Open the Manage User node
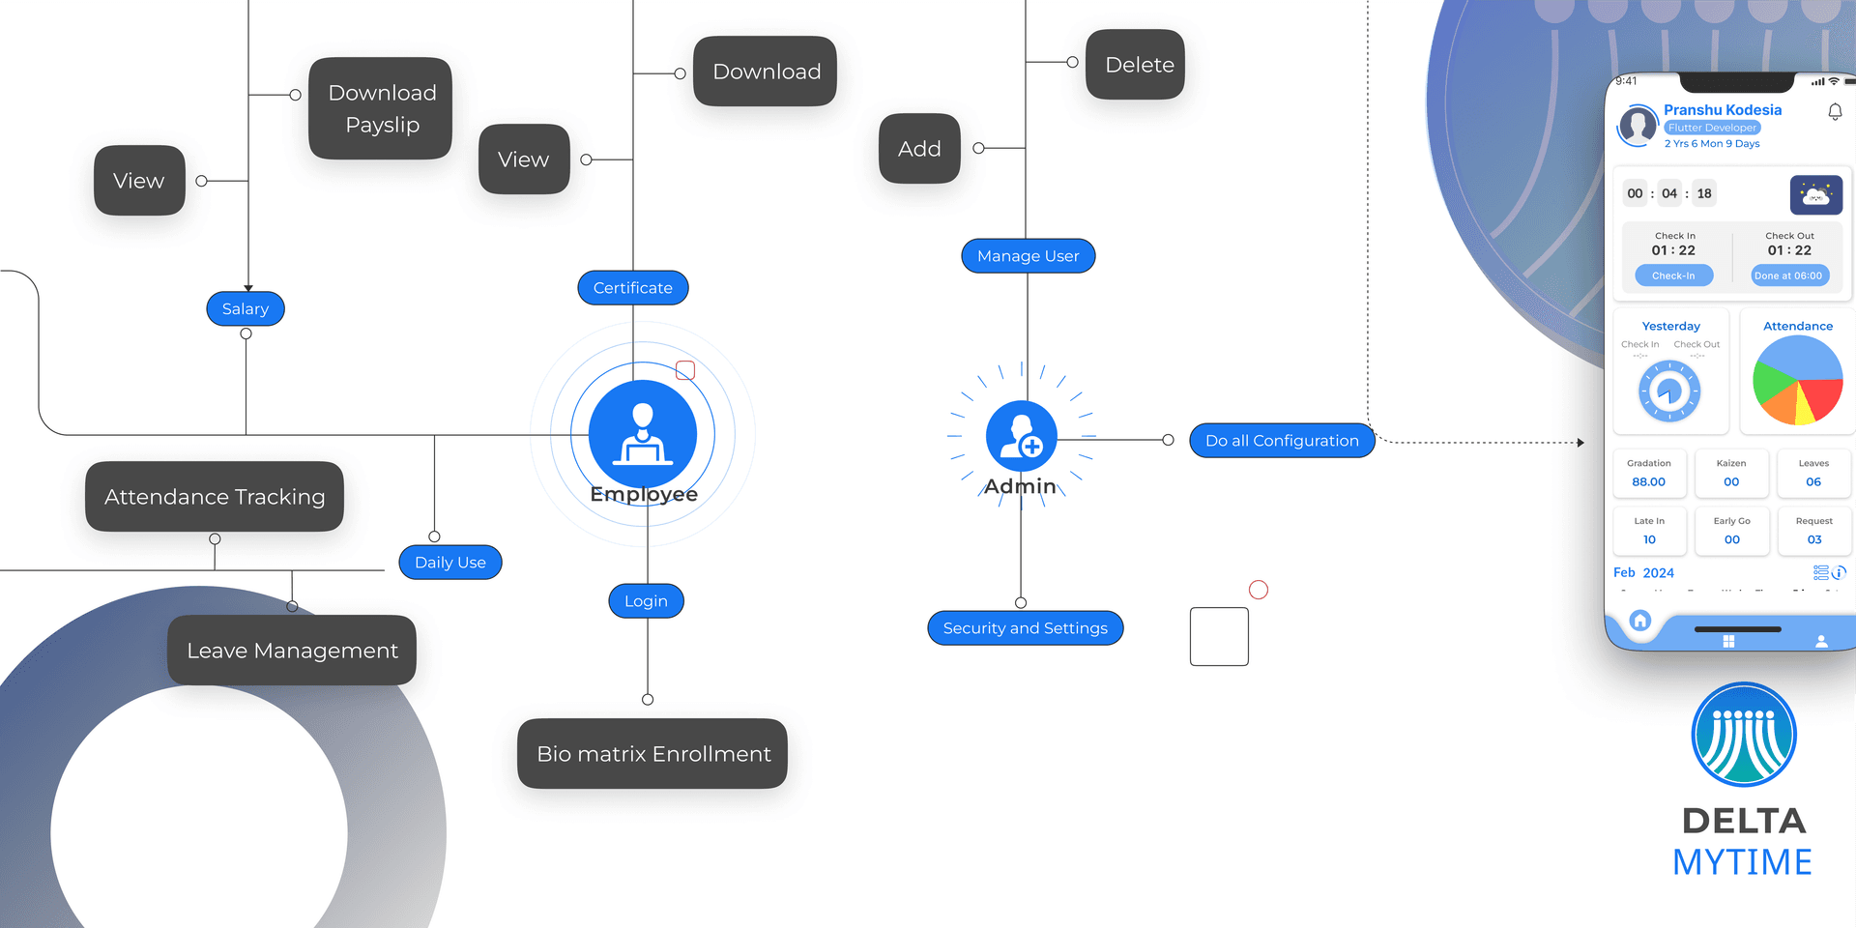 (x=1028, y=255)
